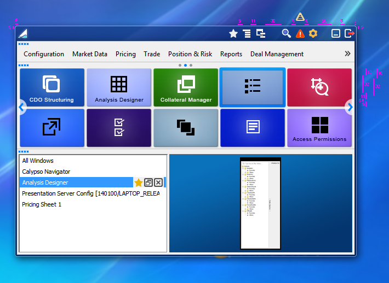Screen dimensions: 389x283
Task: Open the CDO Structuring tile
Action: pos(52,87)
